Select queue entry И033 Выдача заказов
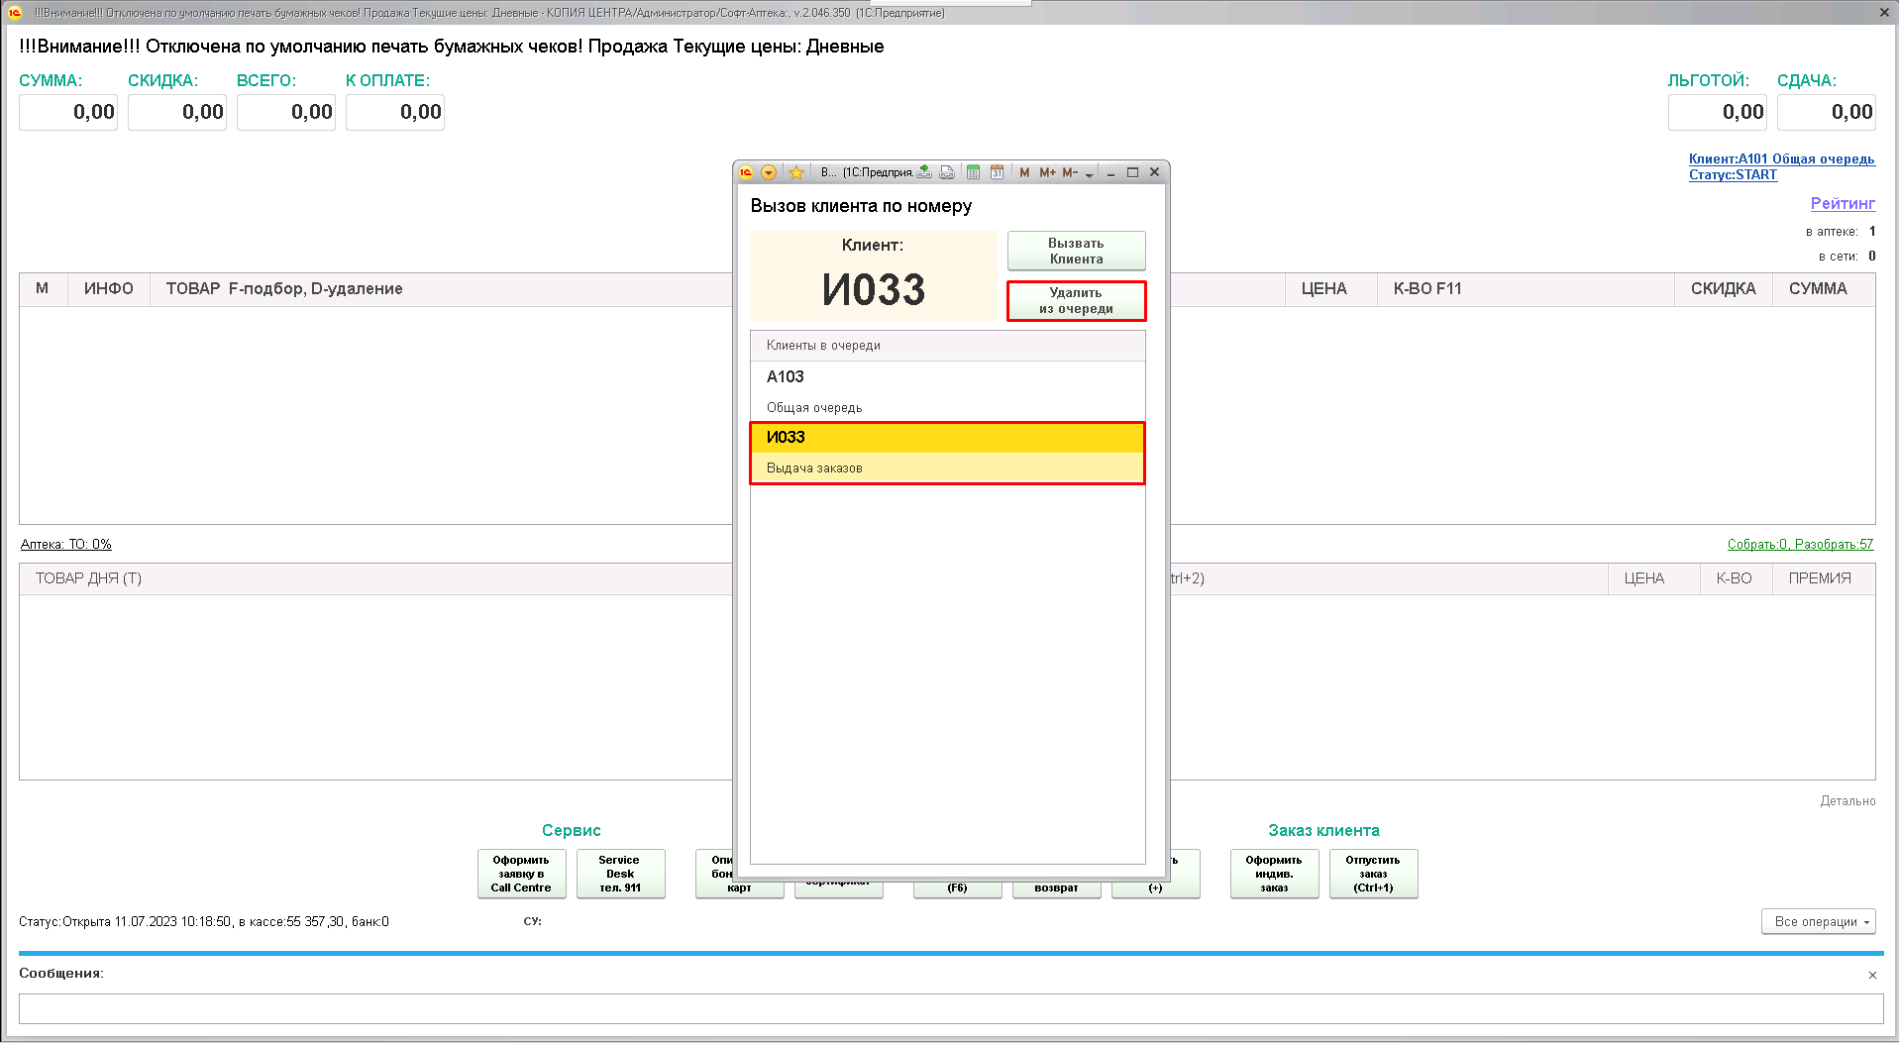The image size is (1899, 1043). click(947, 452)
